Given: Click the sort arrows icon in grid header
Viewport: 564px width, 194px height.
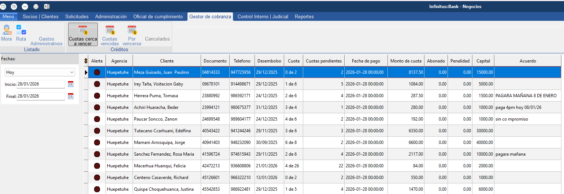Looking at the screenshot, I should pyautogui.click(x=86, y=61).
